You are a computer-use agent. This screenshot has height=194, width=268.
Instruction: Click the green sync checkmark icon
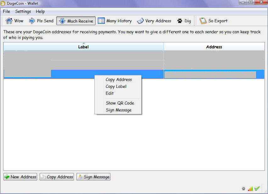(x=257, y=189)
